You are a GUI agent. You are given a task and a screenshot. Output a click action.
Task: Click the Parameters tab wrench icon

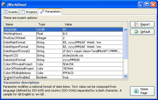42,11
